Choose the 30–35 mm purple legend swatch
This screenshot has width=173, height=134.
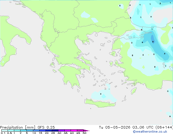point(61,130)
